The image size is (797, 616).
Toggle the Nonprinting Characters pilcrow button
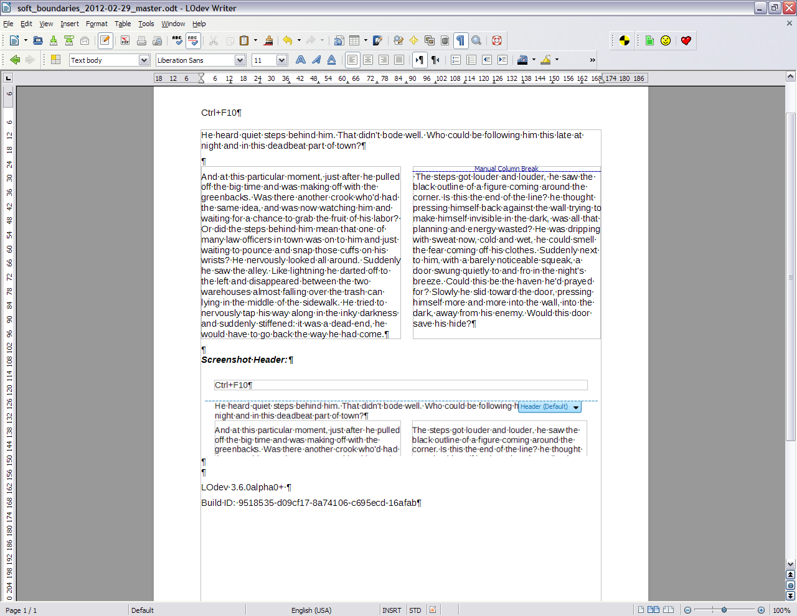(x=461, y=40)
